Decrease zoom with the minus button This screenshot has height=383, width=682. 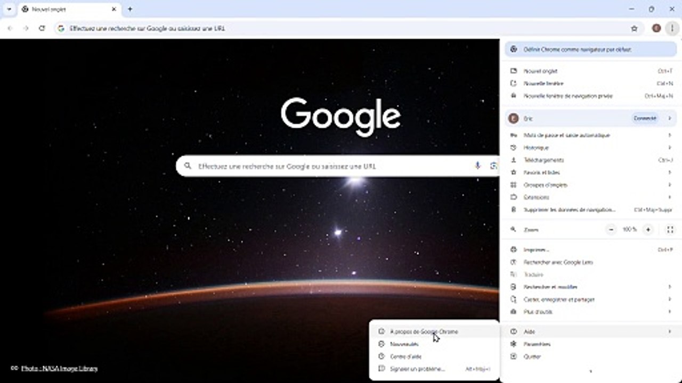click(x=612, y=229)
